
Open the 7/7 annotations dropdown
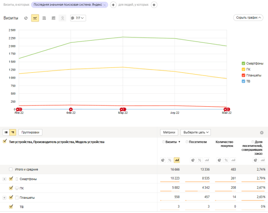78,18
